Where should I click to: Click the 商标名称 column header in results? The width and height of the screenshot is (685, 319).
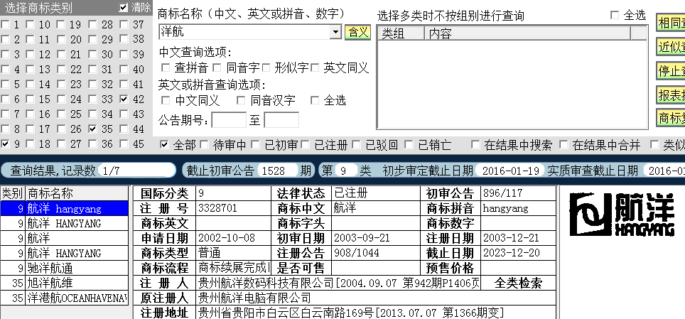tap(77, 193)
